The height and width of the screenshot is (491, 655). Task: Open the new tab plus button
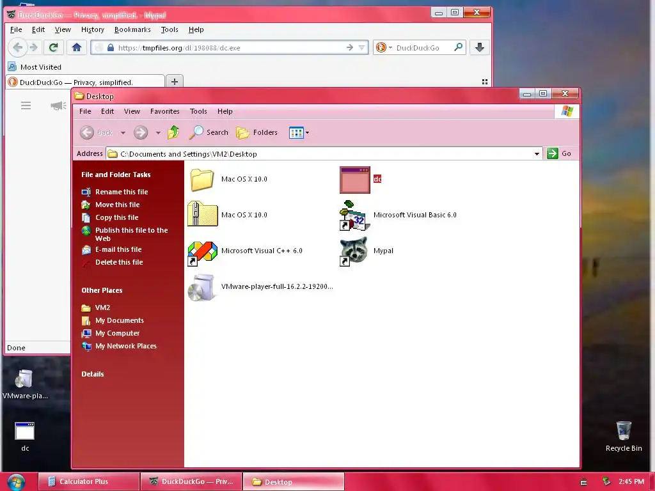(x=175, y=81)
